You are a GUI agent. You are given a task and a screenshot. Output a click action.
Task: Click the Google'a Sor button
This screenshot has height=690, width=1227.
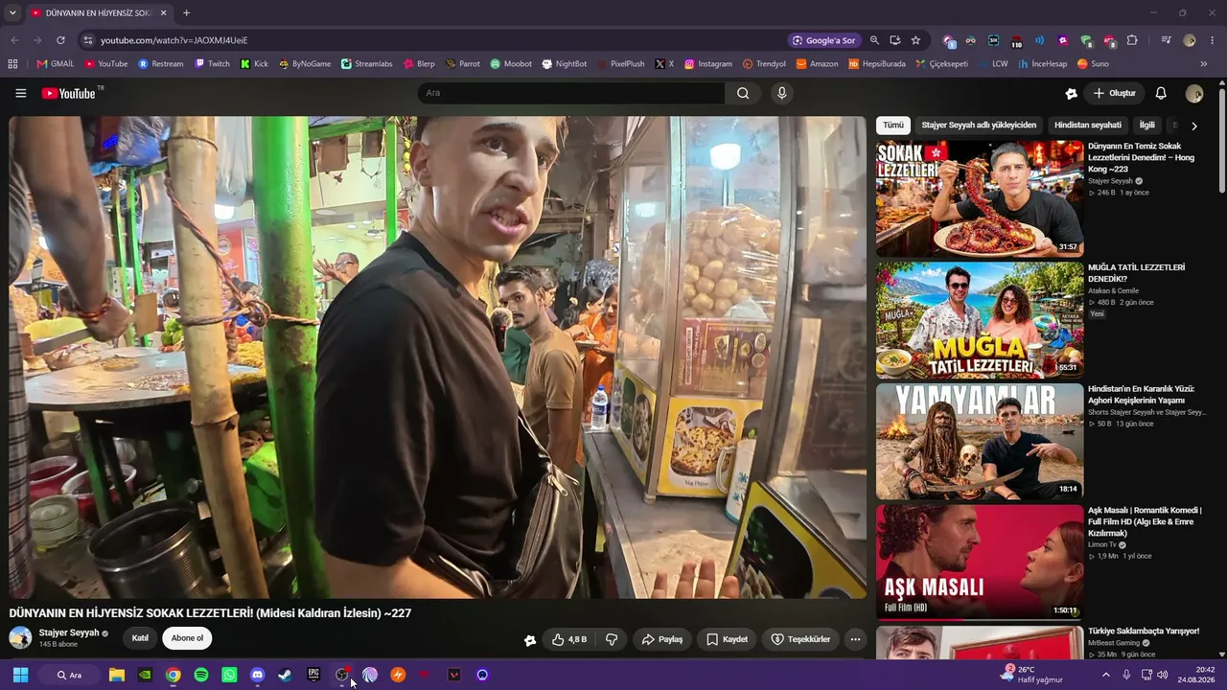(x=823, y=40)
